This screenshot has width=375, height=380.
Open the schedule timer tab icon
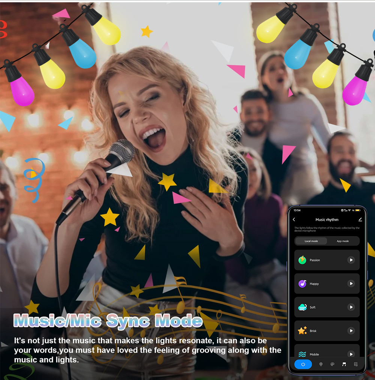click(355, 364)
